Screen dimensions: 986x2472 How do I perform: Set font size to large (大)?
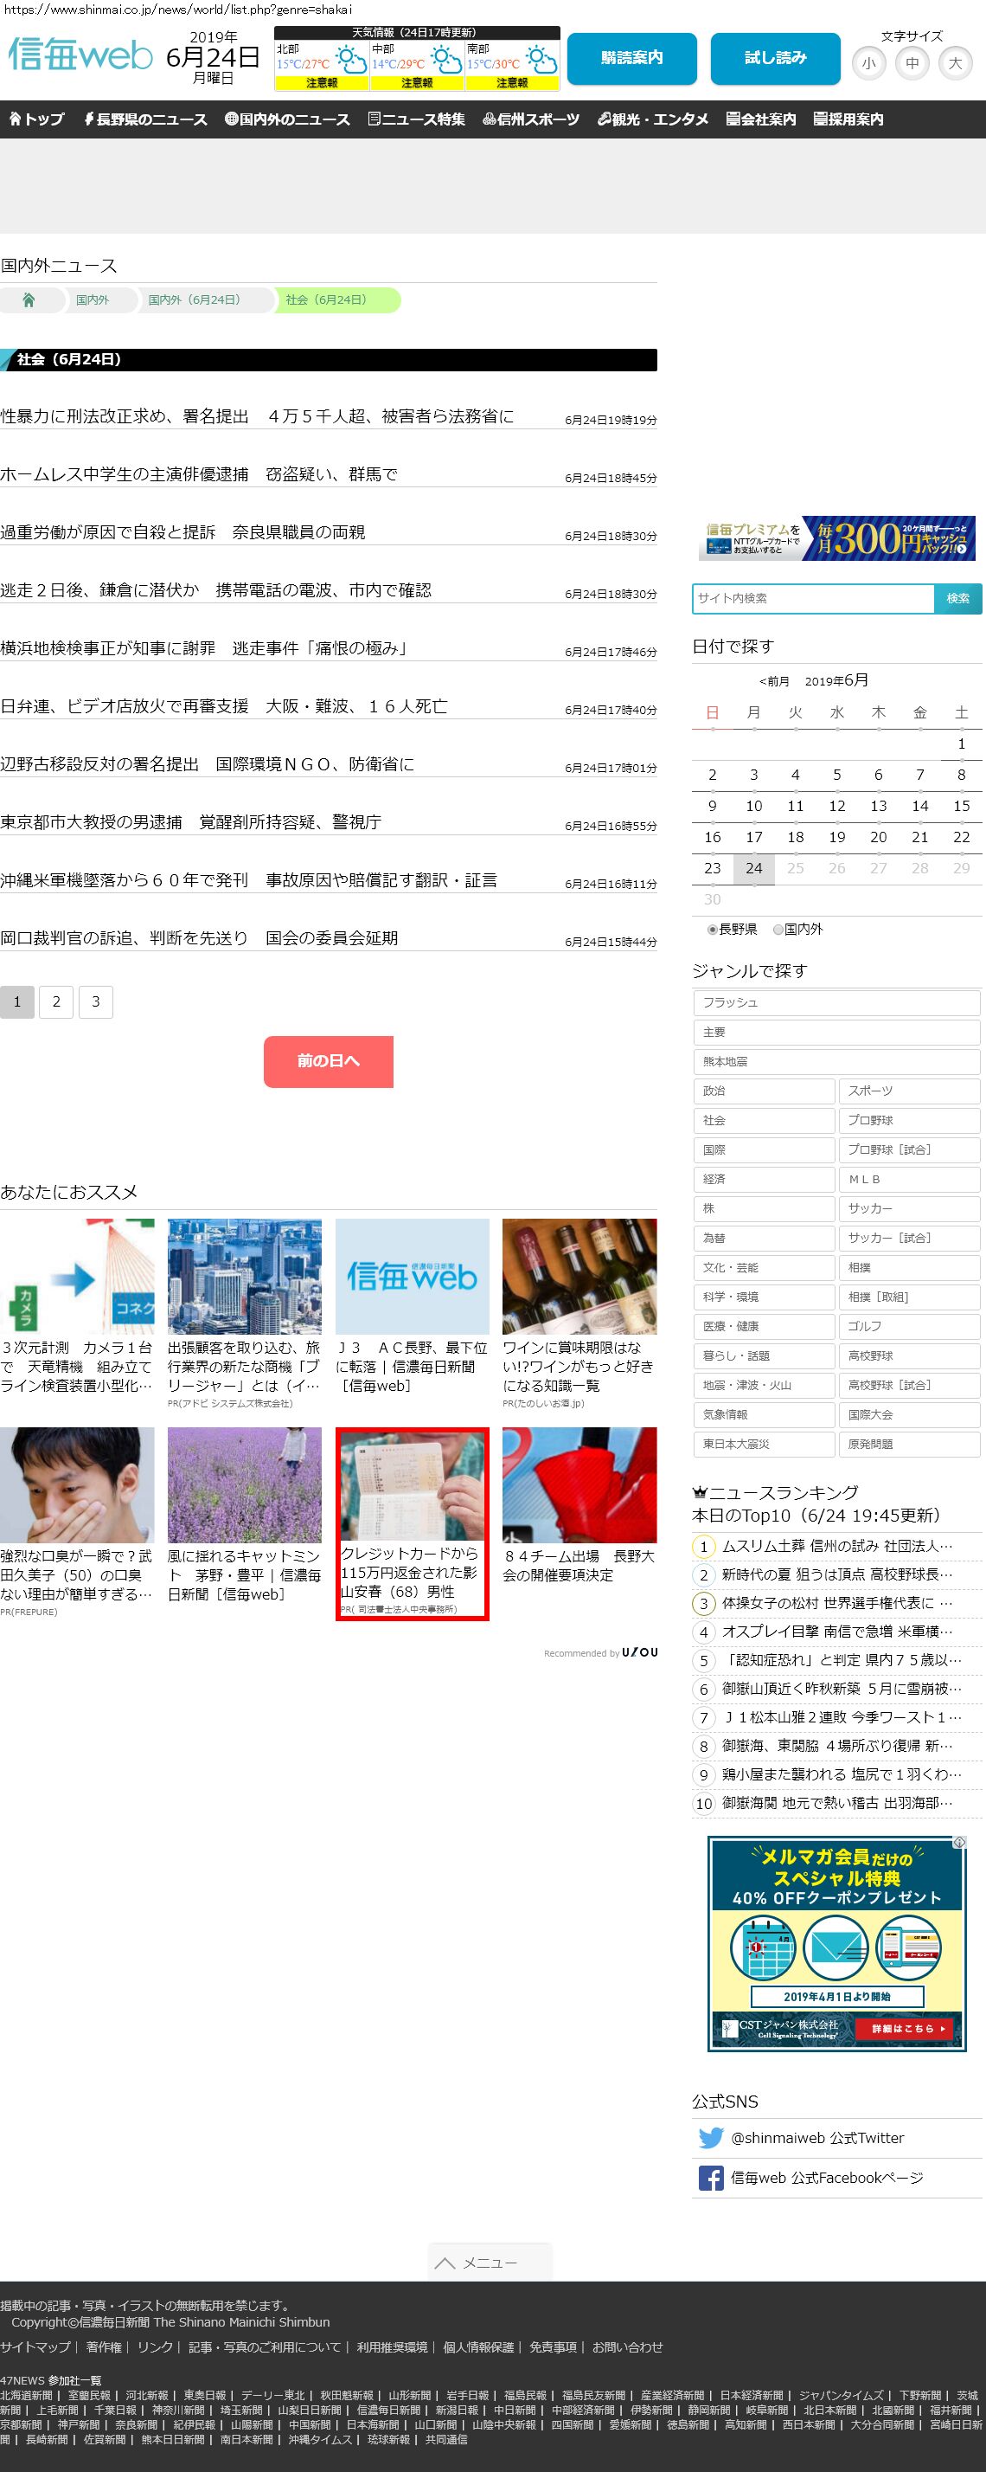click(x=956, y=64)
